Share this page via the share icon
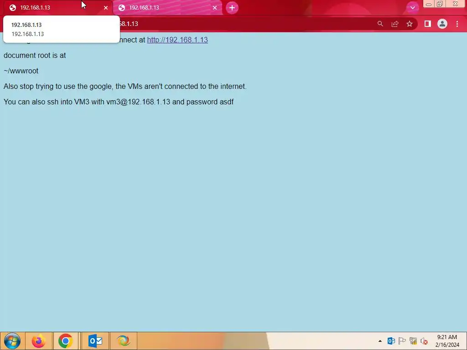This screenshot has width=467, height=350. click(x=395, y=24)
